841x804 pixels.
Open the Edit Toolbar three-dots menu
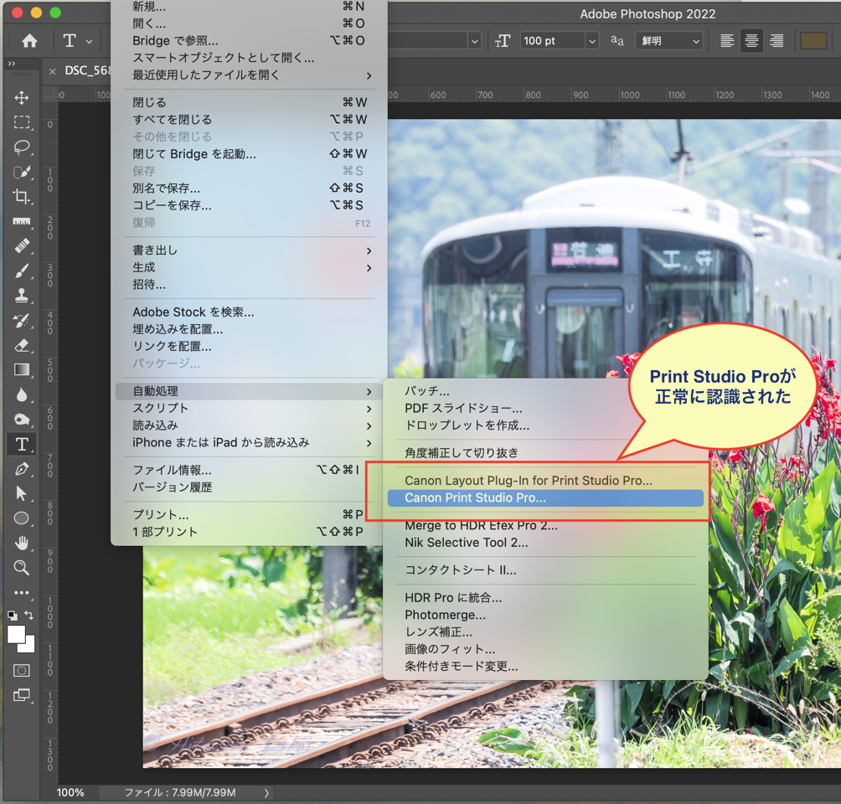[22, 593]
